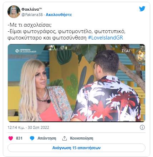Image resolution: width=153 pixels, height=157 pixels.
Task: Open the @Faklana38 handle link
Action: (x=32, y=15)
